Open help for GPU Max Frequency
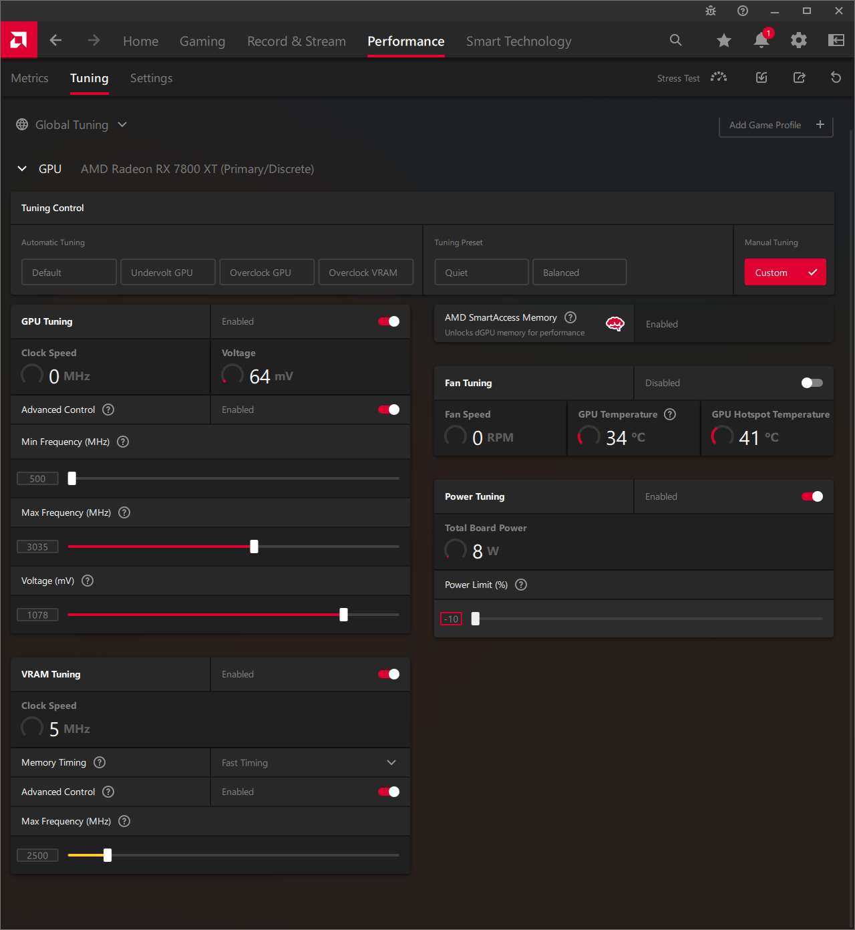This screenshot has height=930, width=855. pos(124,512)
